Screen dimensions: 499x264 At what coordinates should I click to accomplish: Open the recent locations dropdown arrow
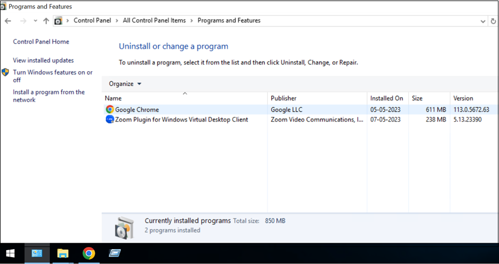point(36,21)
